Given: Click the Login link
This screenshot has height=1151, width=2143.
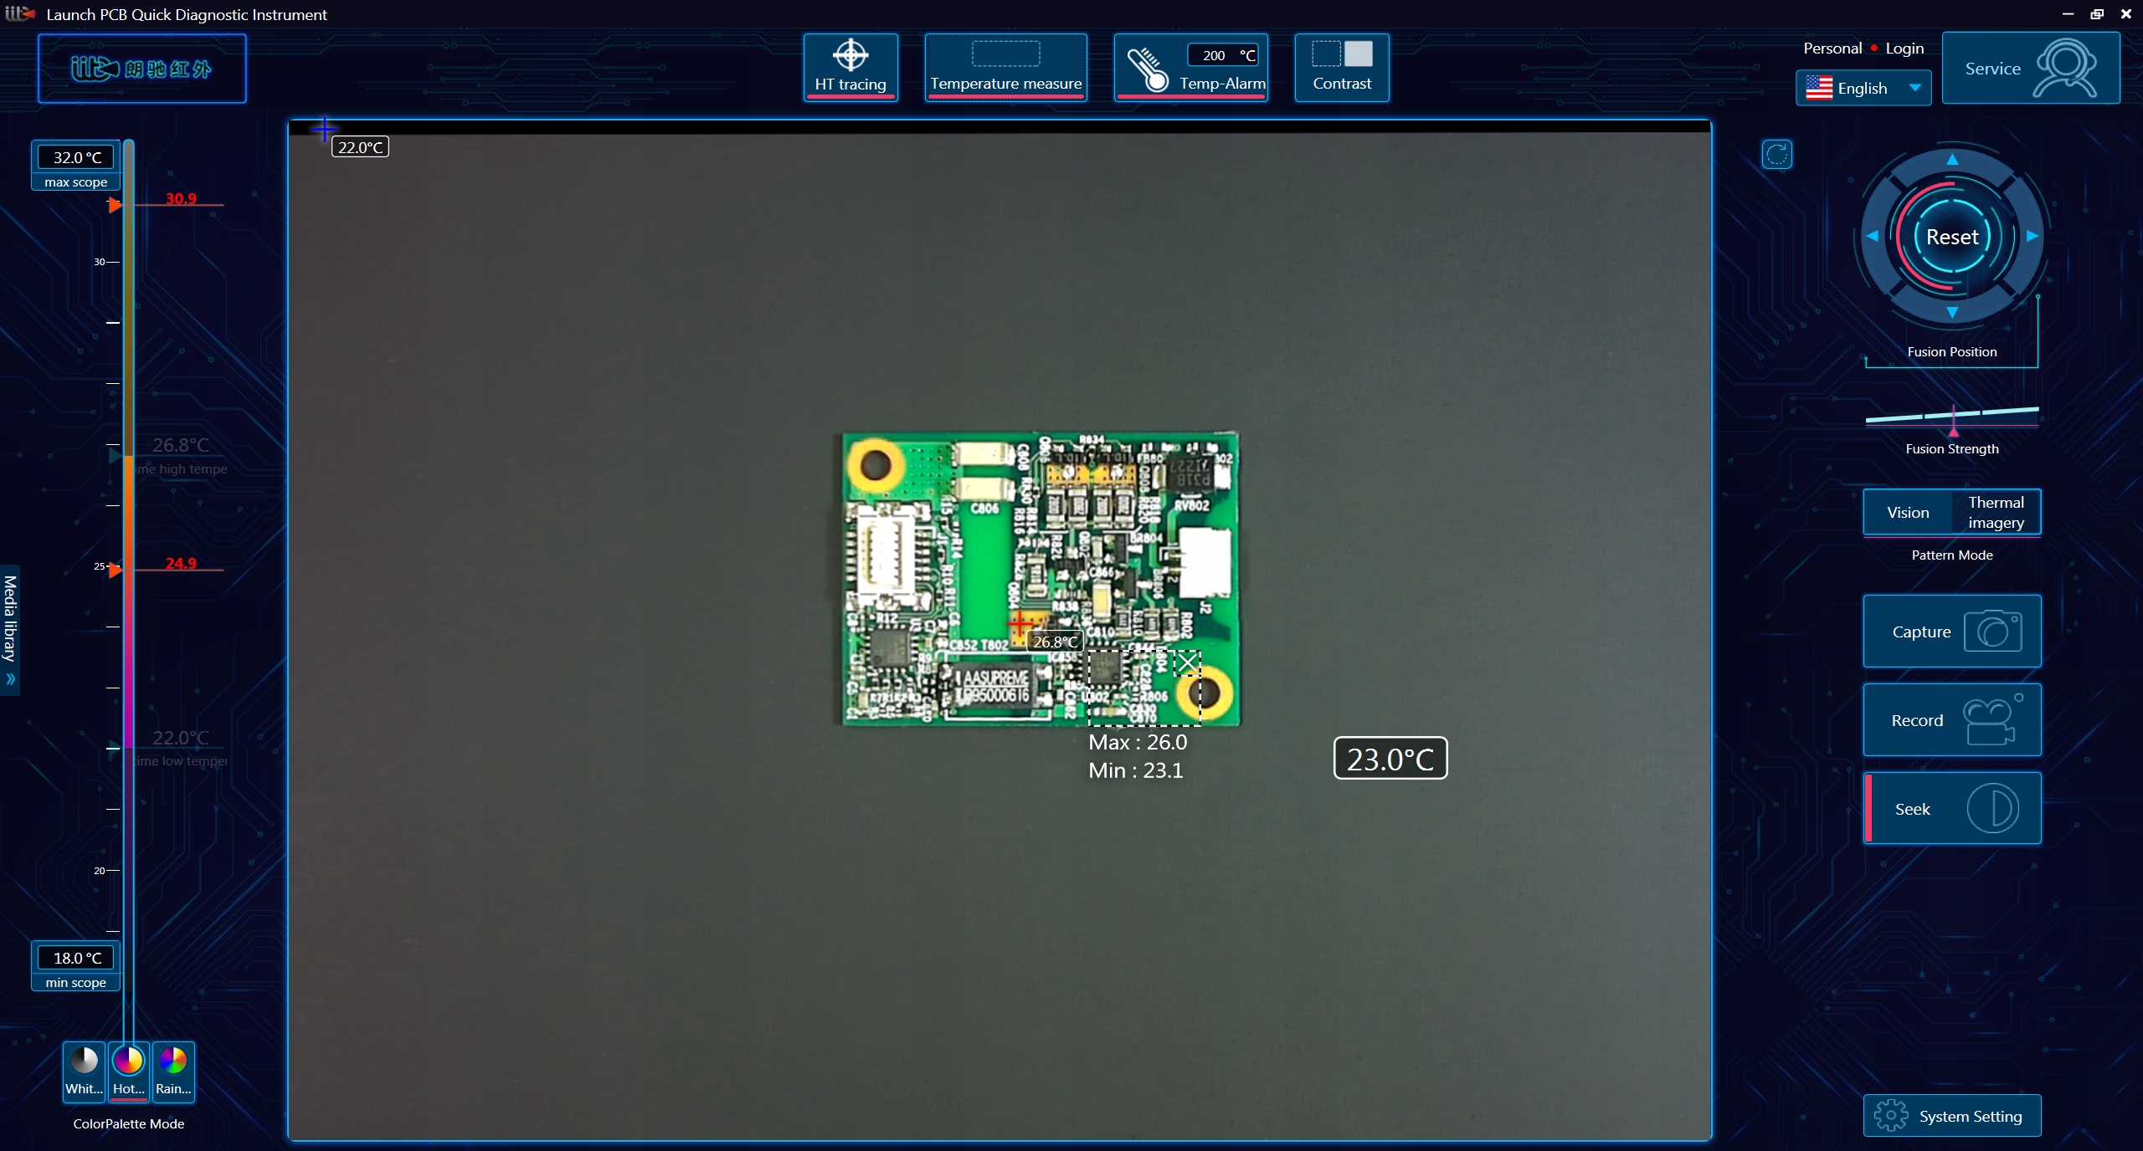Looking at the screenshot, I should point(1904,49).
